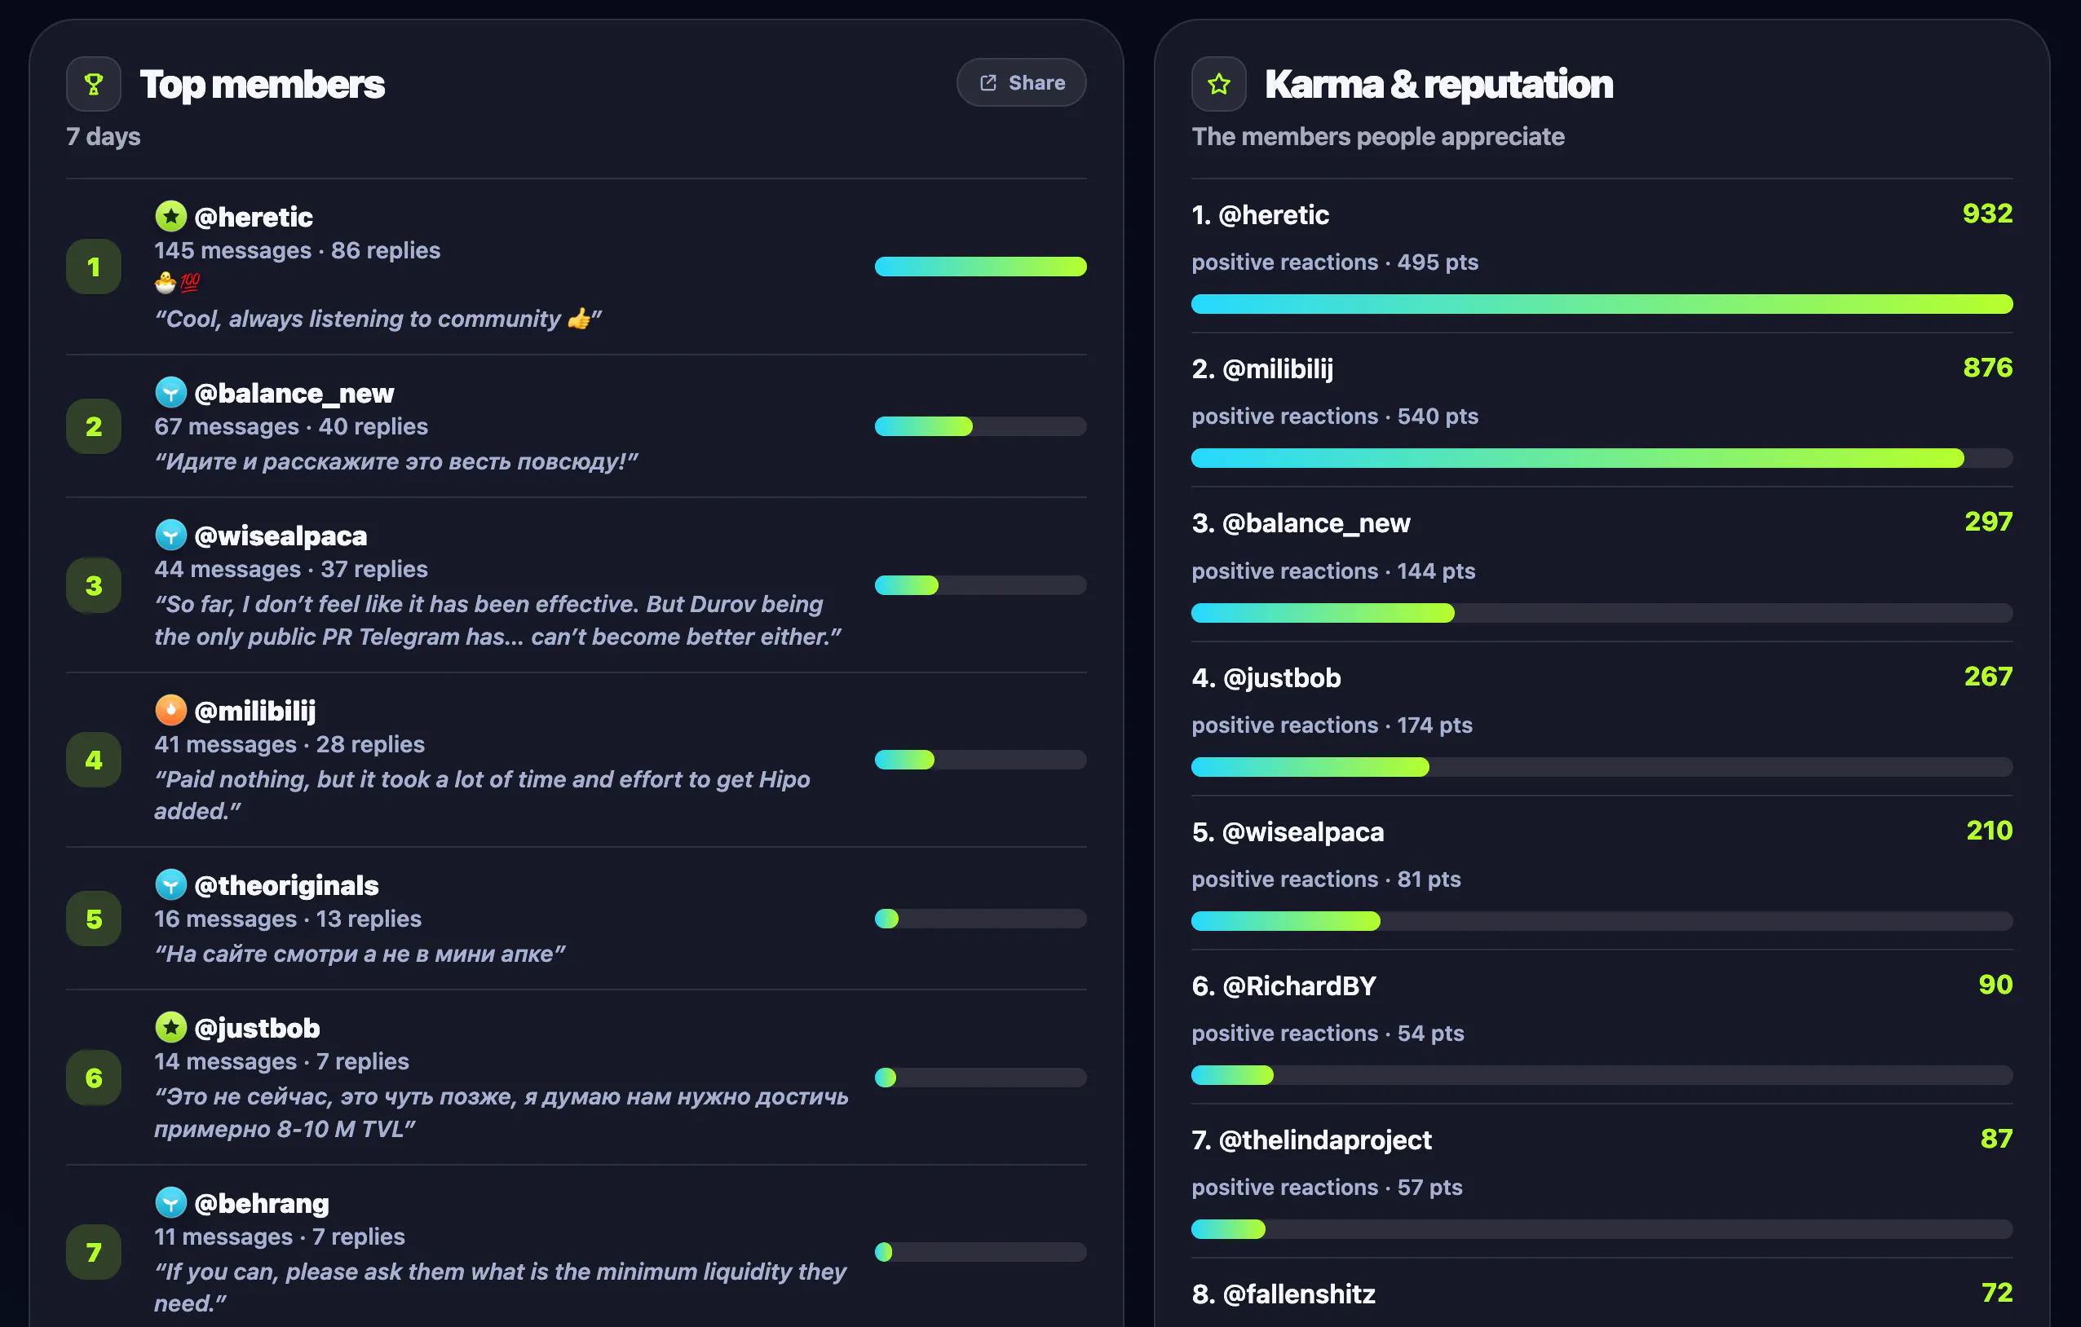
Task: Click the rank 6 badge in Top members
Action: [x=93, y=1078]
